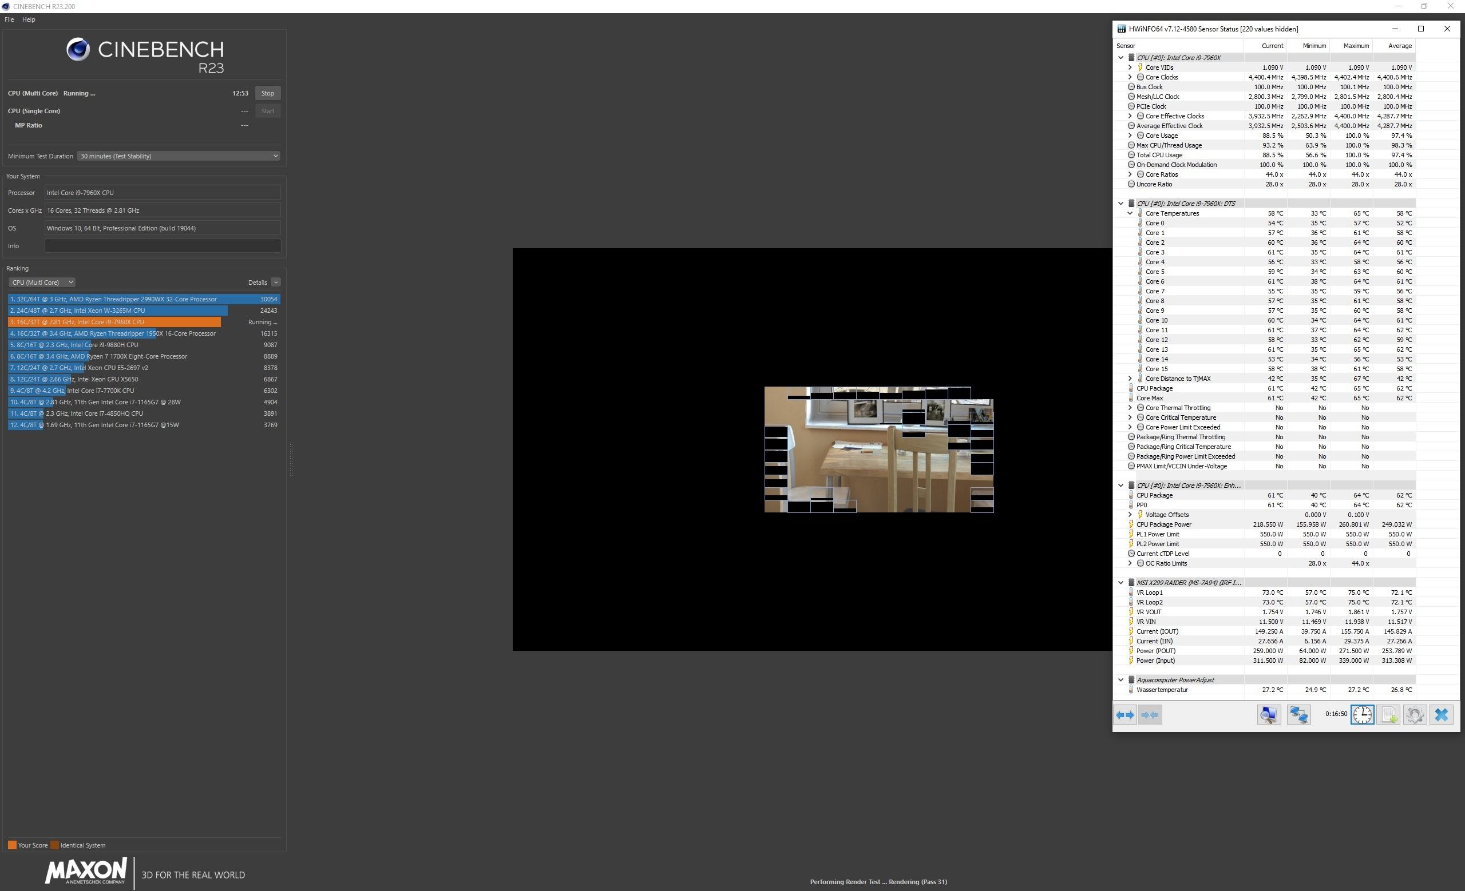Click PL1 Power Limit lightning icon

click(x=1131, y=534)
